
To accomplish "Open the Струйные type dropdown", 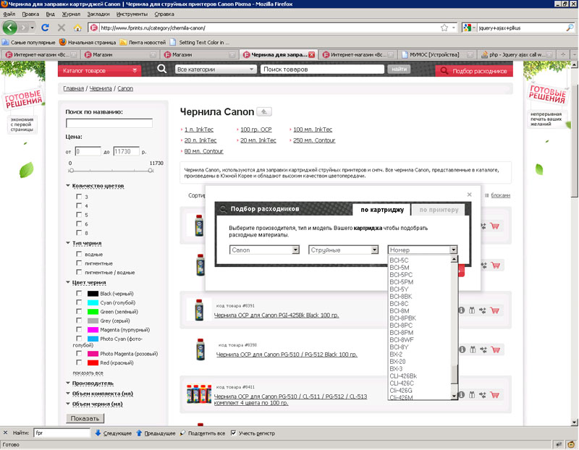I will [343, 250].
